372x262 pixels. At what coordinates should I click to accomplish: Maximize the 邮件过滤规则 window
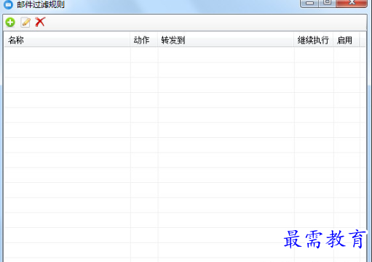[328, 3]
